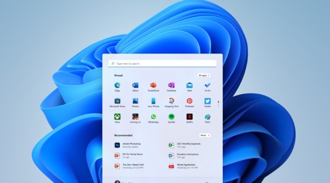Click PowerPoint file icon for DIY for Home Decor
The image size is (330, 183).
point(117,156)
